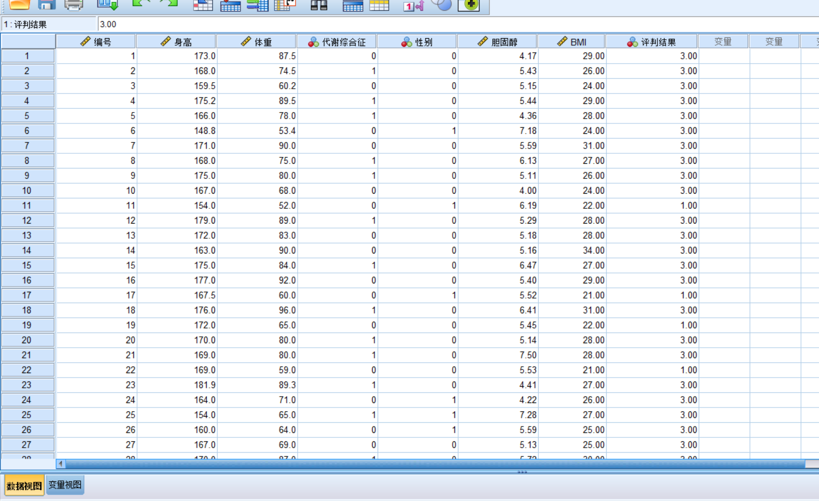Select row header 11
819x501 pixels.
pos(27,206)
